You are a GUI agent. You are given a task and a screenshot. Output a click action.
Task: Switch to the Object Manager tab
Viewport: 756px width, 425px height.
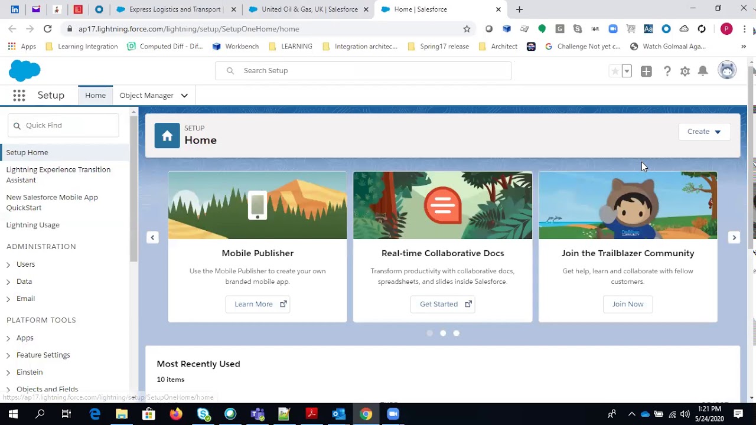coord(146,96)
